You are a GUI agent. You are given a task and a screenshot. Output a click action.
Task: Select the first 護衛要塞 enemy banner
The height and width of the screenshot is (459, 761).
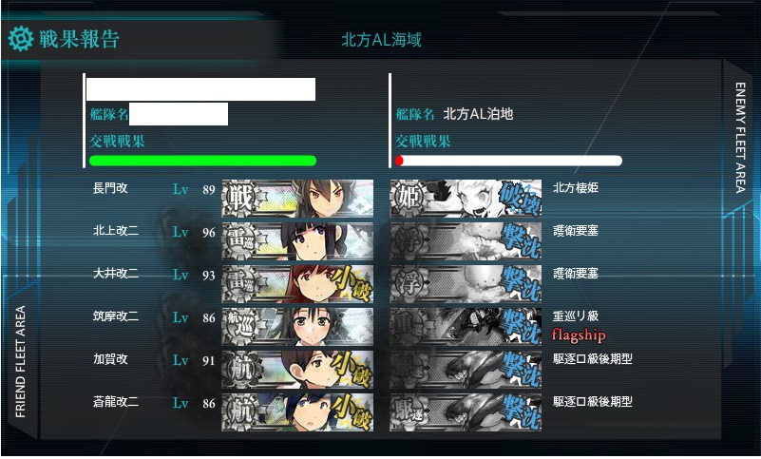466,241
